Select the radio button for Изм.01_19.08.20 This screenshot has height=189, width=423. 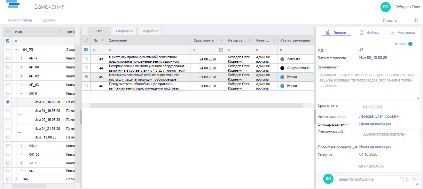click(x=8, y=111)
